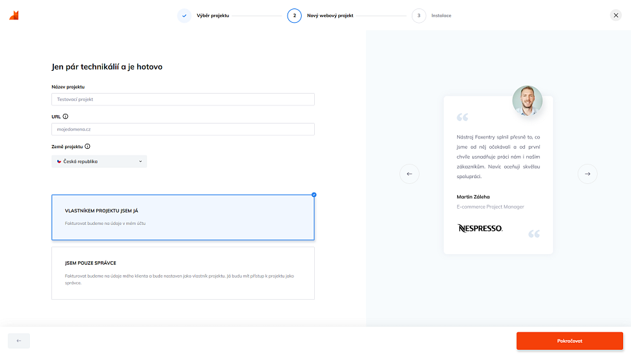Show info tooltip for Země projektu
This screenshot has height=355, width=631.
pos(87,146)
